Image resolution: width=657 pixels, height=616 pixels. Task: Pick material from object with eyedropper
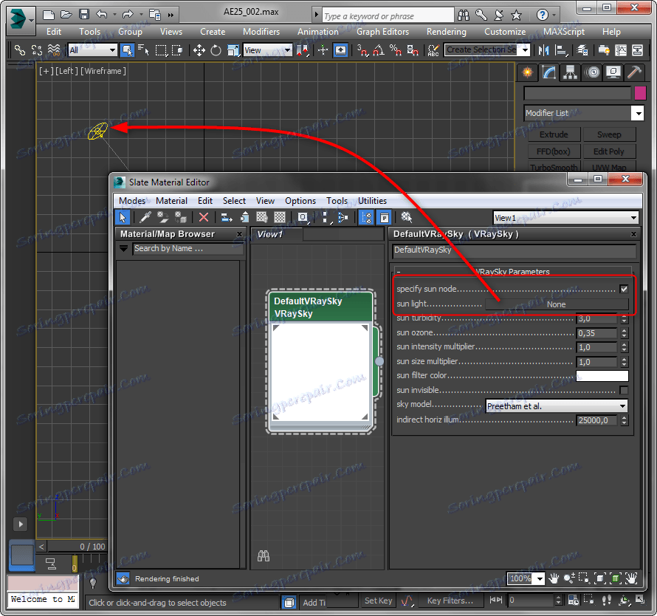click(145, 217)
